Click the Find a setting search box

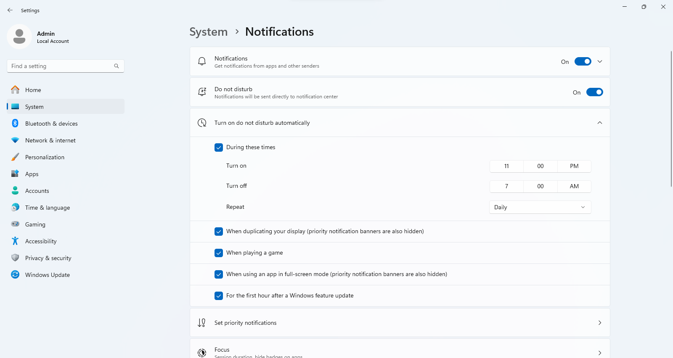coord(65,66)
